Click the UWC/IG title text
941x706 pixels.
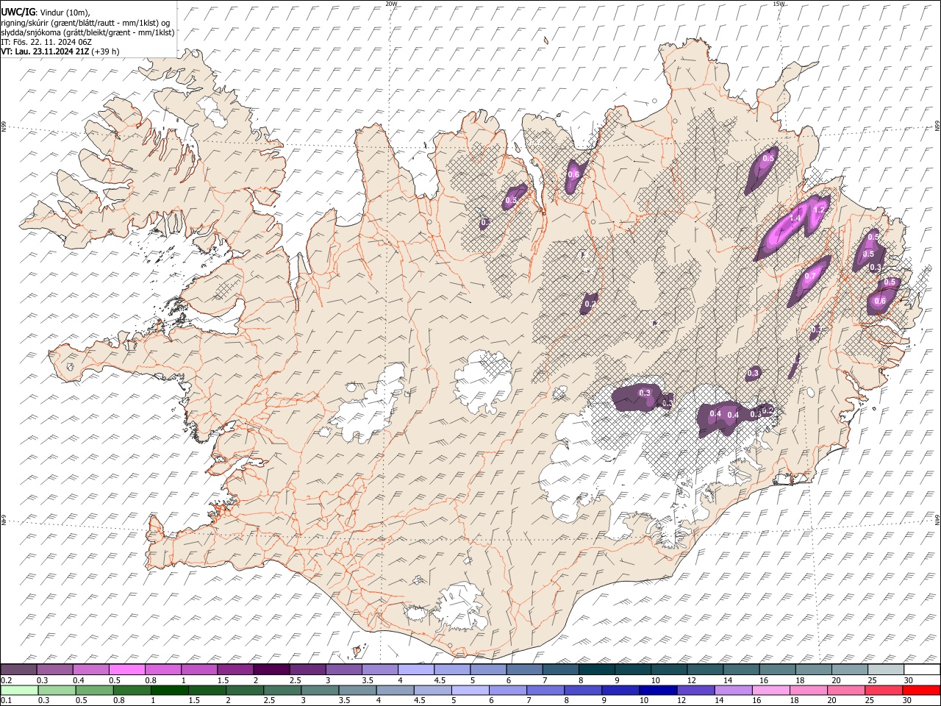[18, 12]
